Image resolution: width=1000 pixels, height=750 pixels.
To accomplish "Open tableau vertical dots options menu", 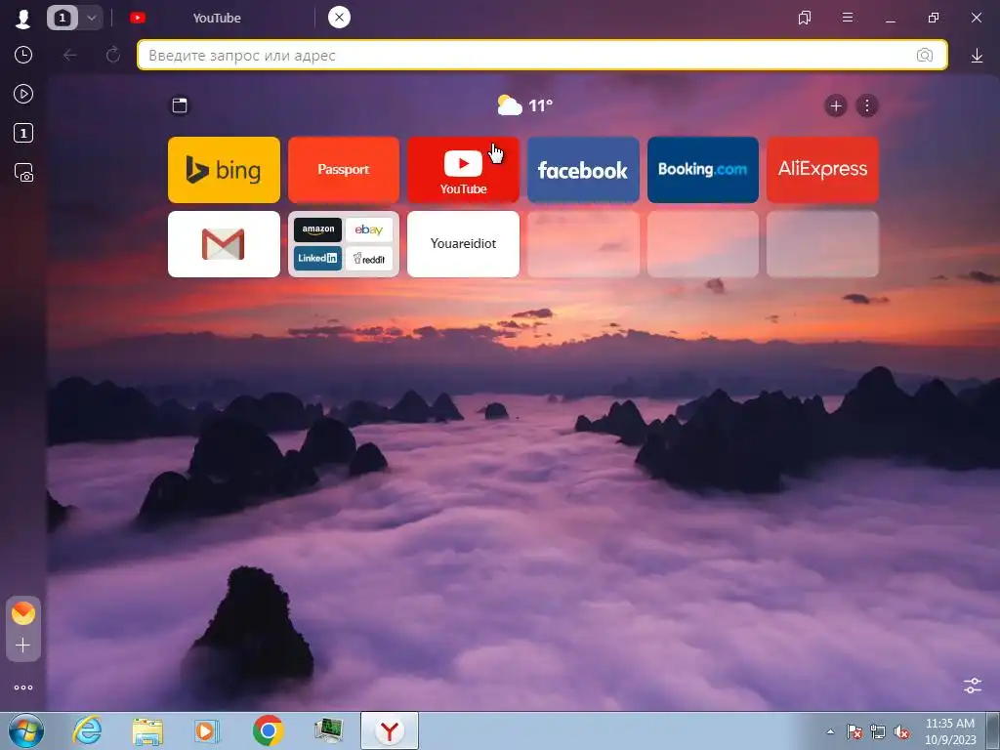I will pyautogui.click(x=867, y=105).
